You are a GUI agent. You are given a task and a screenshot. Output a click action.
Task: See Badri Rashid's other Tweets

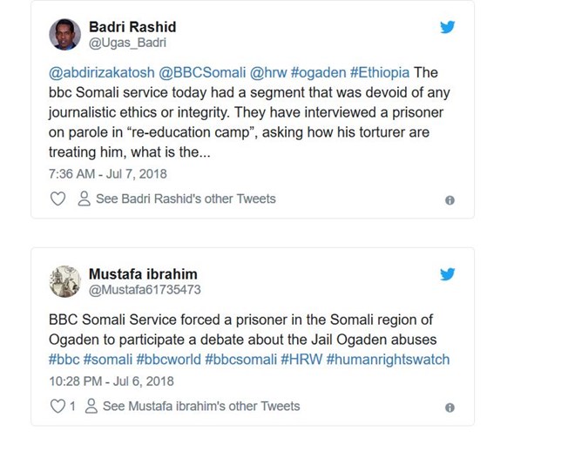(x=185, y=199)
